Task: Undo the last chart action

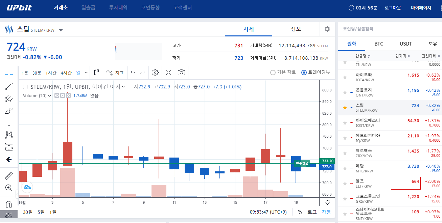Action: click(x=133, y=73)
